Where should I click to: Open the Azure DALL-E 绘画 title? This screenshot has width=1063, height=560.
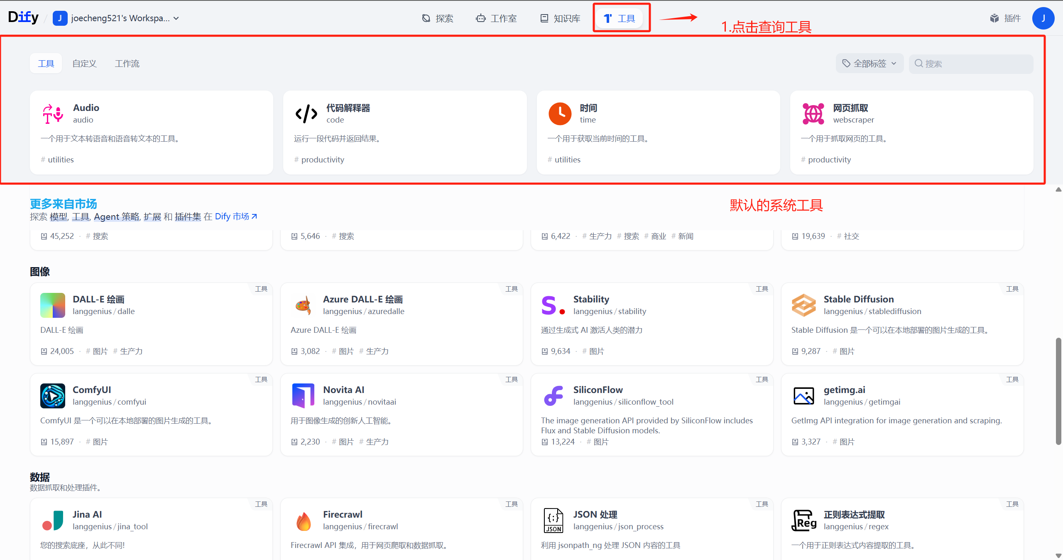[363, 299]
